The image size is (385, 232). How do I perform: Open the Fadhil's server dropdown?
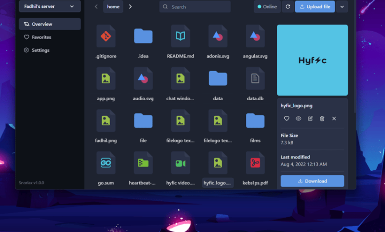[50, 6]
